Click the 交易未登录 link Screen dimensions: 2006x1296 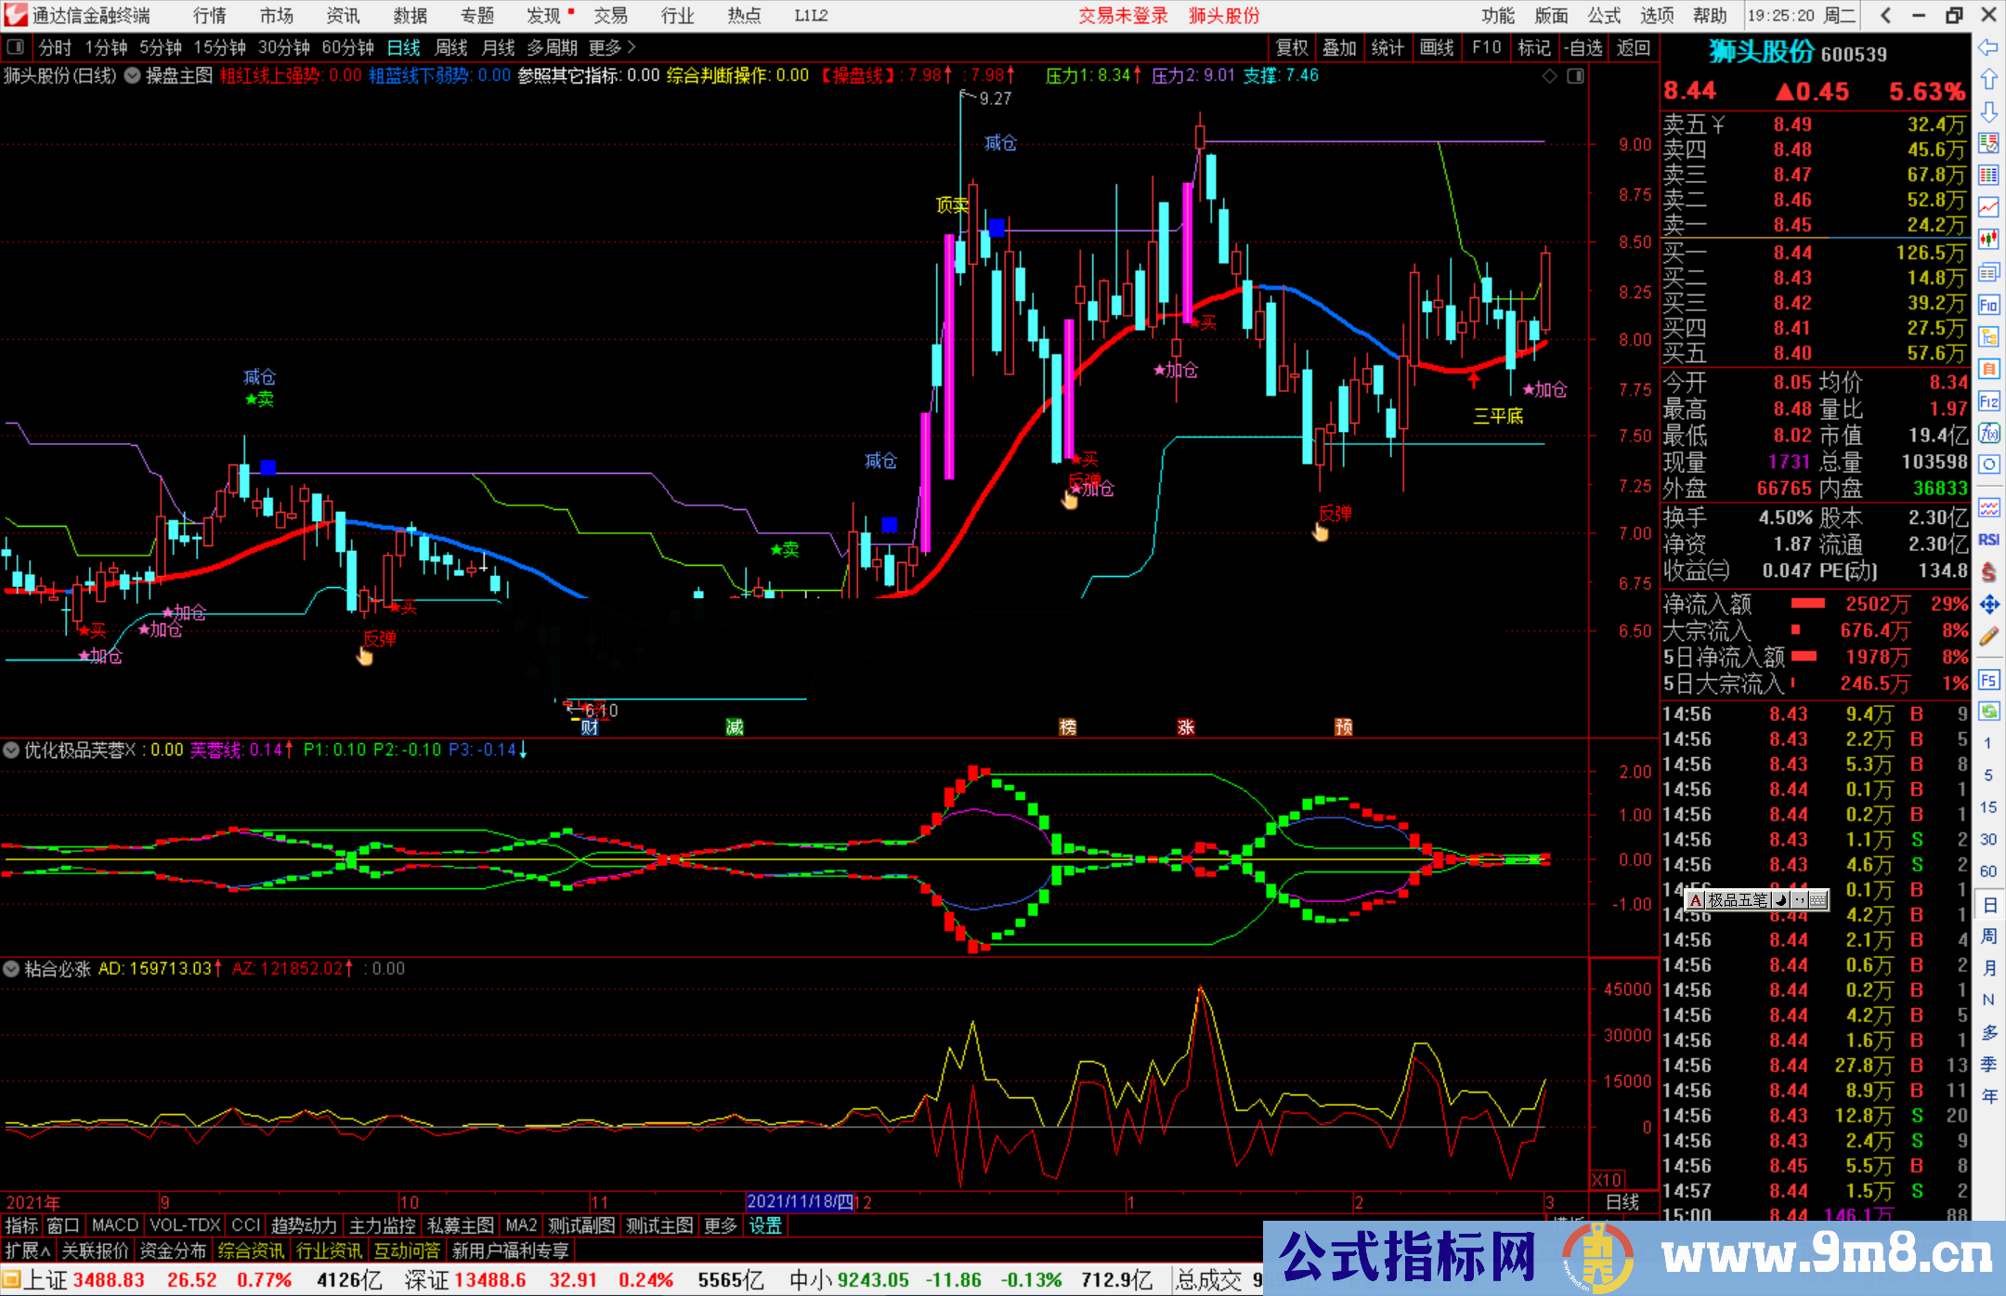(1123, 16)
